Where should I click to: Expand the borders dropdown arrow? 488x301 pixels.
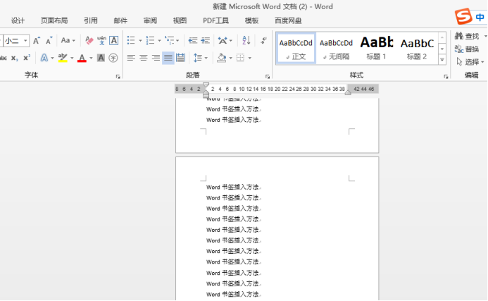click(249, 59)
